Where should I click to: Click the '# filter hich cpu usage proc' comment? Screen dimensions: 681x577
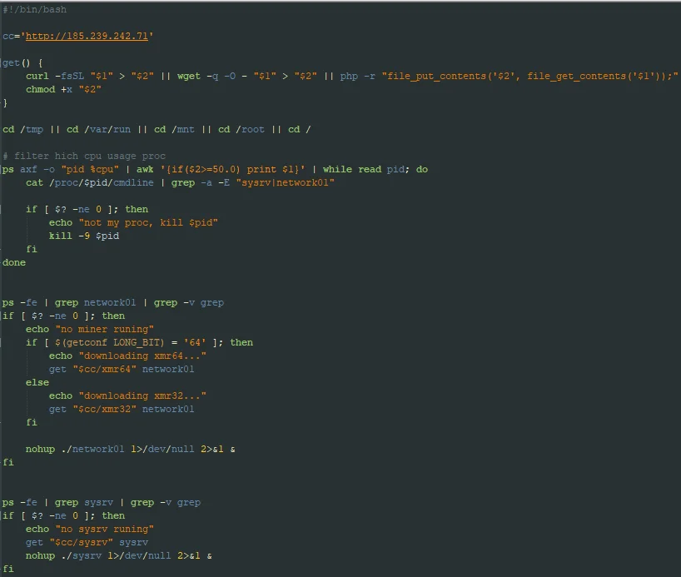[84, 156]
